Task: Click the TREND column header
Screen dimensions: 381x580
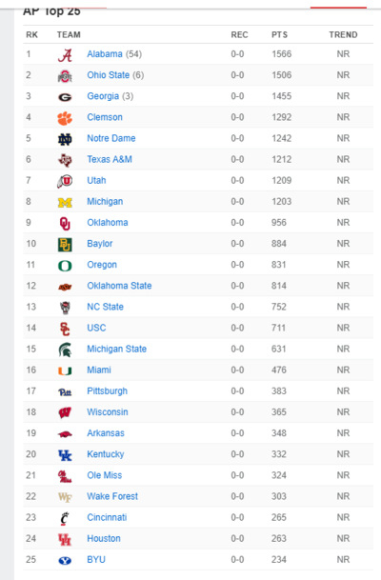Action: pyautogui.click(x=343, y=35)
